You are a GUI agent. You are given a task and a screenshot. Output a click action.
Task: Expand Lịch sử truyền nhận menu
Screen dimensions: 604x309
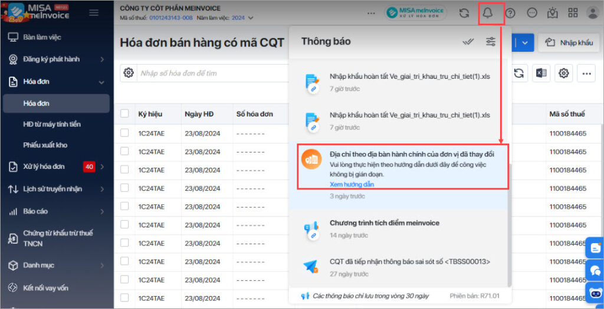[56, 189]
